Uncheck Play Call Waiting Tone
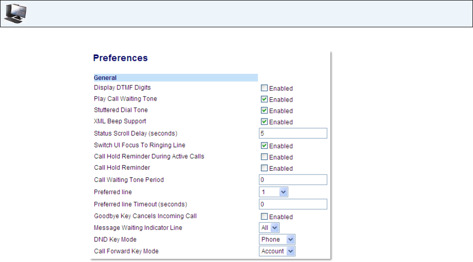The height and width of the screenshot is (262, 473). pyautogui.click(x=264, y=99)
